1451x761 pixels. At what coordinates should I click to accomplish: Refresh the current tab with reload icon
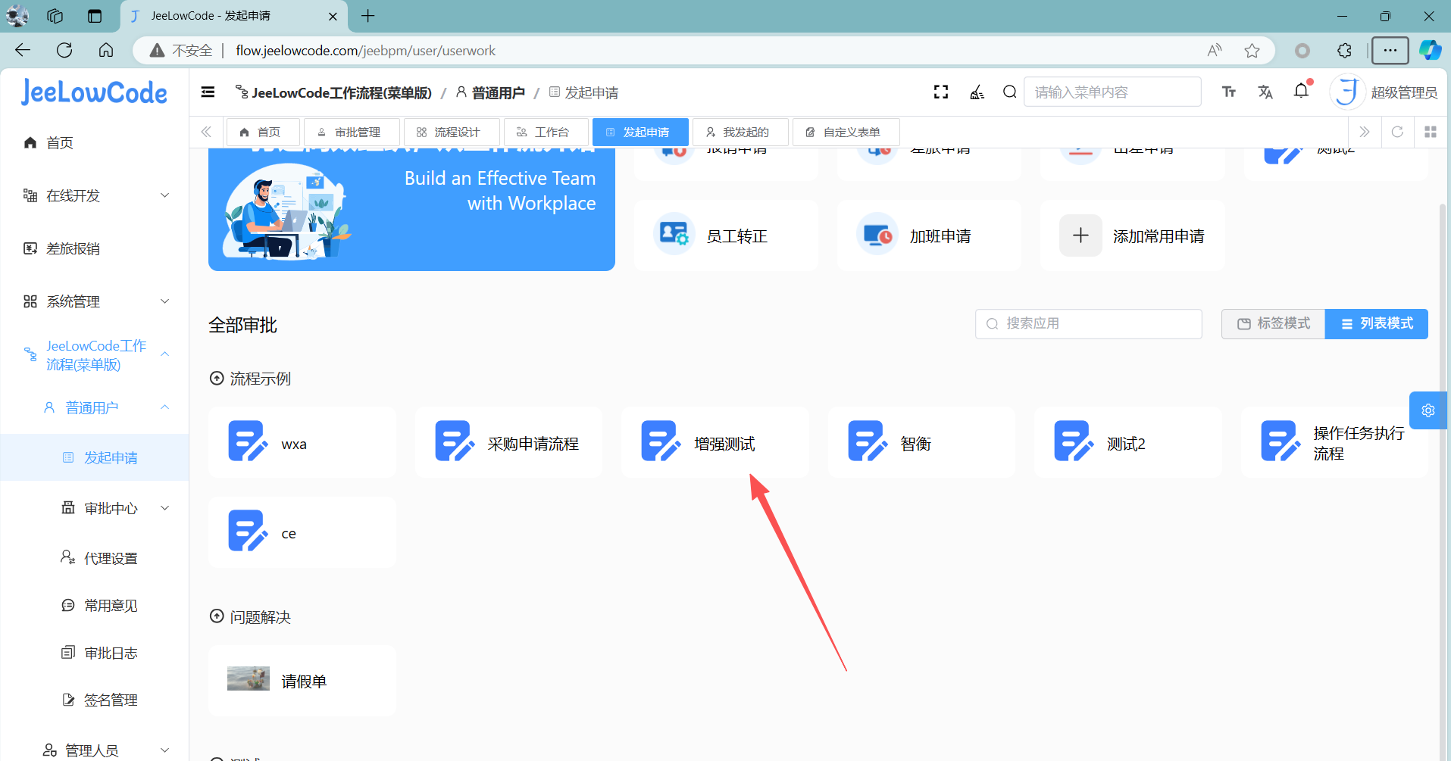1397,132
